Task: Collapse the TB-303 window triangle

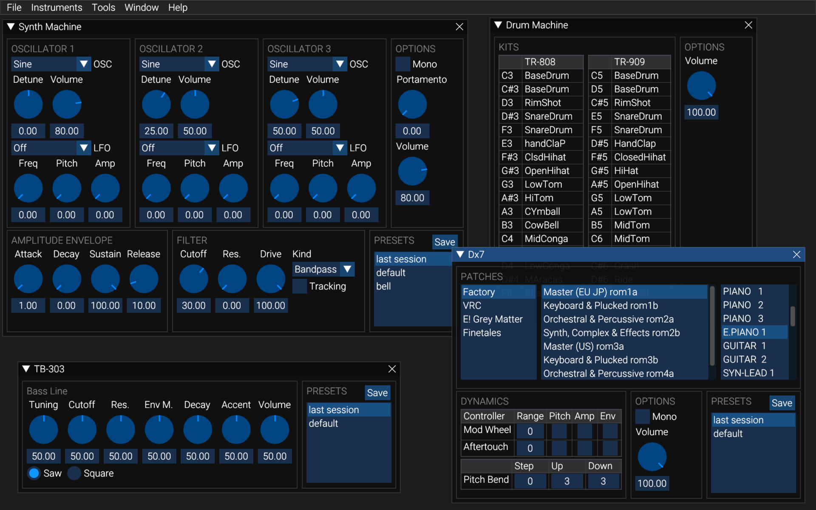Action: coord(26,369)
